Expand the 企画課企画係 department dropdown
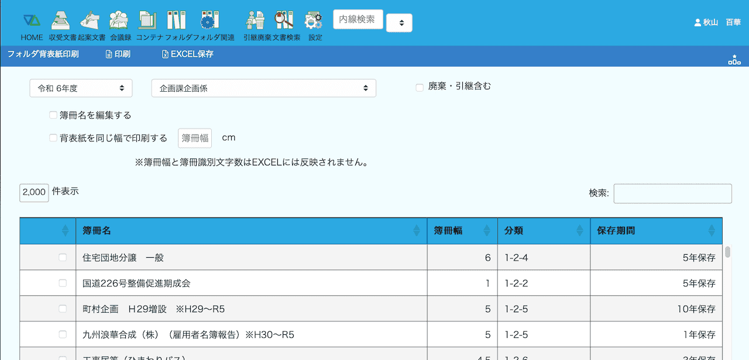The image size is (749, 360). pyautogui.click(x=263, y=88)
